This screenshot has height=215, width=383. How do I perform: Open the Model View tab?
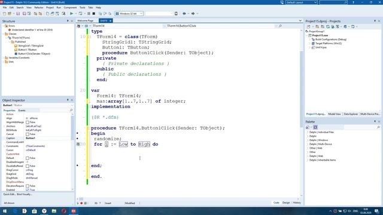(x=335, y=114)
